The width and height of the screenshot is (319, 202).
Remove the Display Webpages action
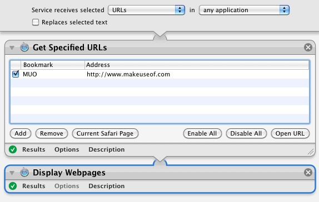click(x=308, y=173)
